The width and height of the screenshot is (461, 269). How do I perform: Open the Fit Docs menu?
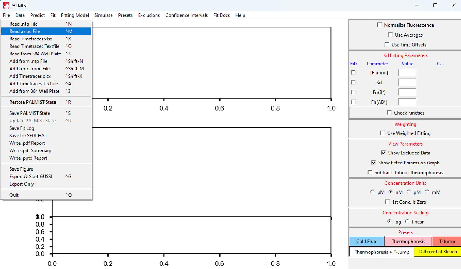tap(221, 15)
